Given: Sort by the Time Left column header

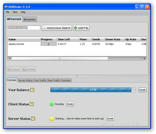Looking at the screenshot, I should [x=68, y=40].
